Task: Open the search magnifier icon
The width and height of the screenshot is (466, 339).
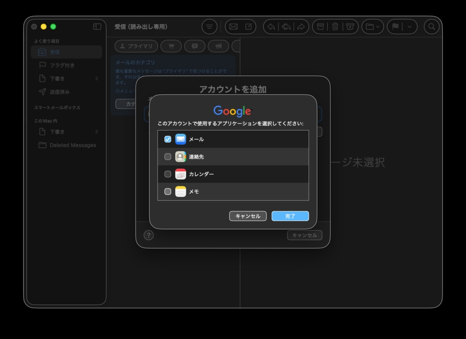Action: click(x=431, y=27)
